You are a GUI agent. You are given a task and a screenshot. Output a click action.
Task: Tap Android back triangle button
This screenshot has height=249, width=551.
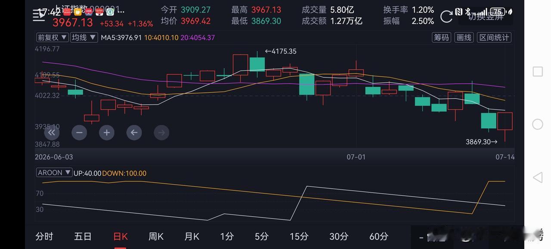pyautogui.click(x=537, y=177)
